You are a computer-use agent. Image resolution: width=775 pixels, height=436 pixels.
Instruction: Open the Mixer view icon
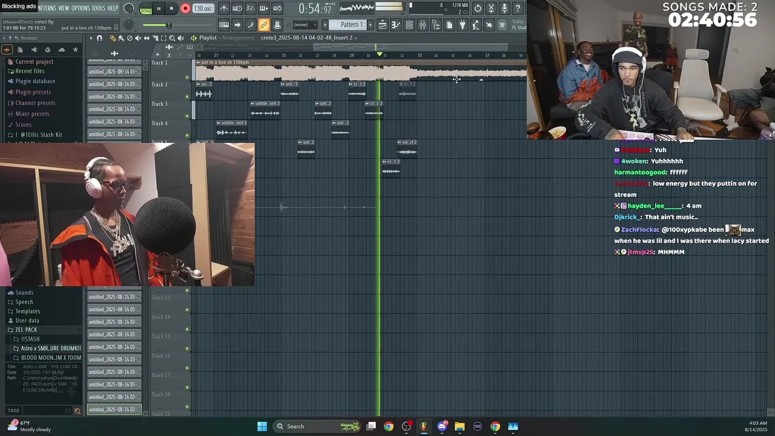pos(422,25)
